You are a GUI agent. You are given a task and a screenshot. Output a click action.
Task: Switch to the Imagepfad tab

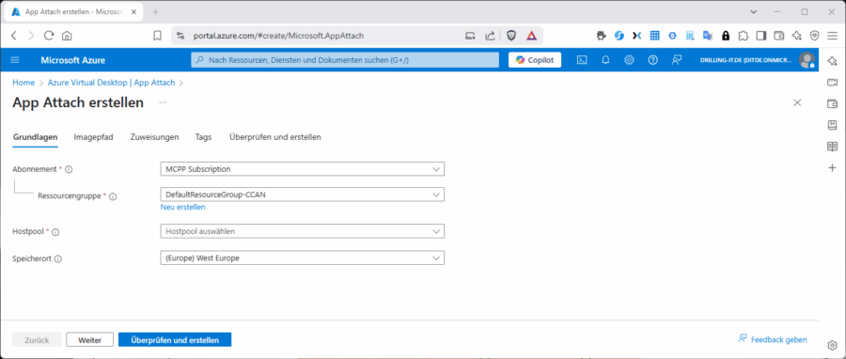(93, 137)
